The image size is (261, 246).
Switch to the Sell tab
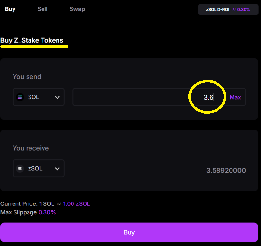point(43,9)
